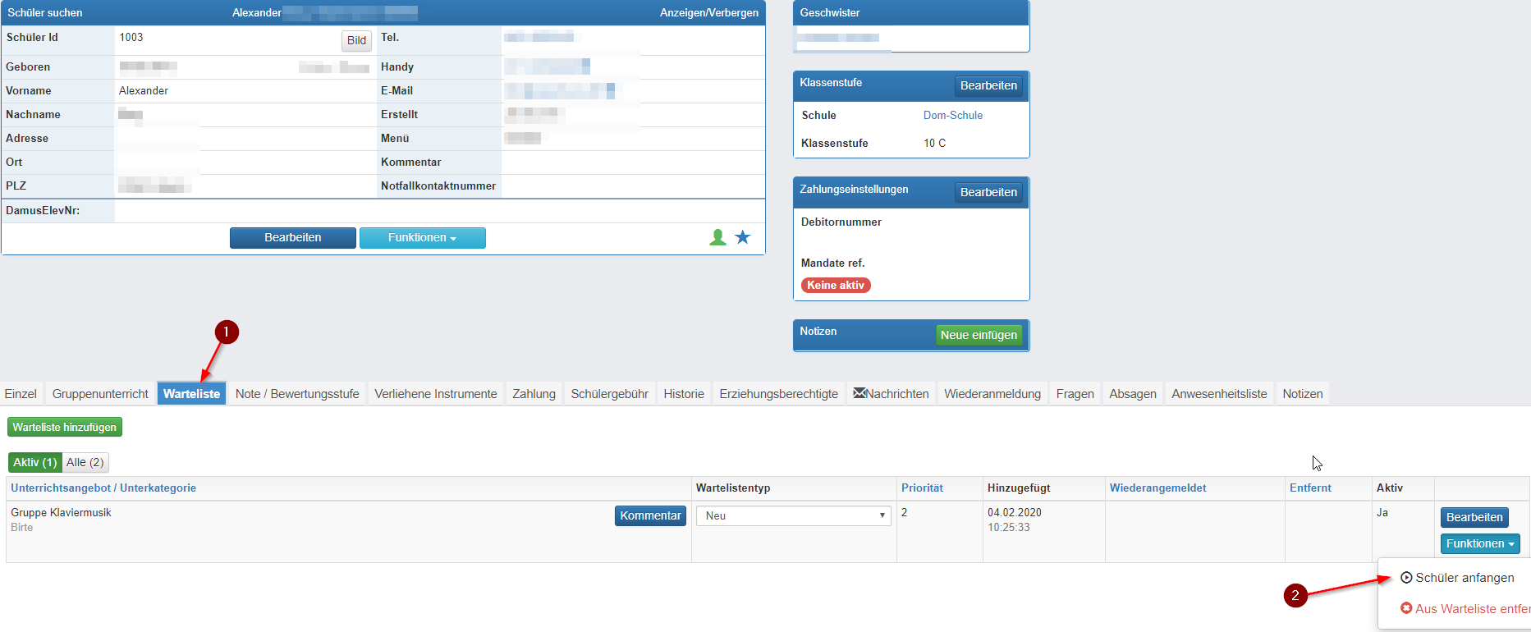
Task: Click Neue einfügen in Notizen panel
Action: pyautogui.click(x=979, y=335)
